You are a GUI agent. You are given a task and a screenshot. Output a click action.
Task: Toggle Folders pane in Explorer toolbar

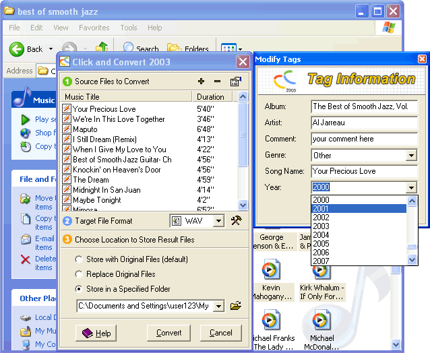187,49
